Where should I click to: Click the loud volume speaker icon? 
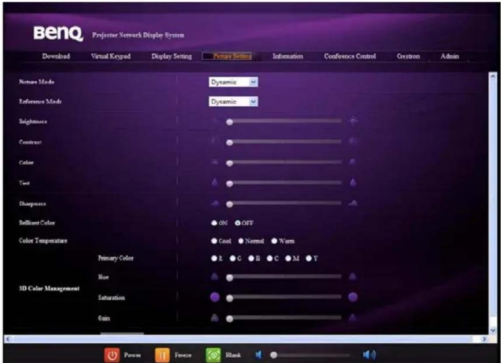[369, 355]
